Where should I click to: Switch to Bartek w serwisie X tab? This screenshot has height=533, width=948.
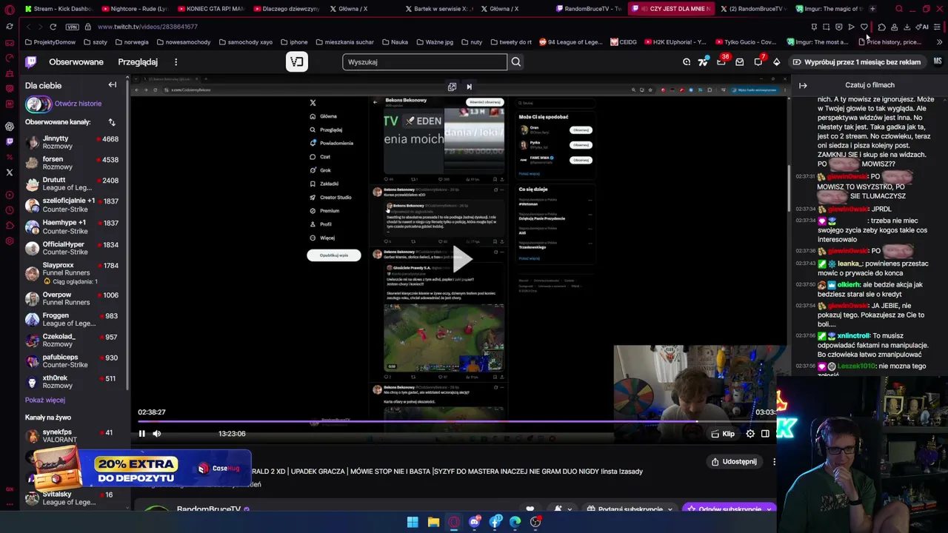tap(437, 9)
